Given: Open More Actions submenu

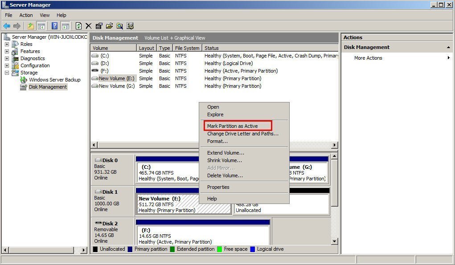Looking at the screenshot, I should (x=396, y=58).
